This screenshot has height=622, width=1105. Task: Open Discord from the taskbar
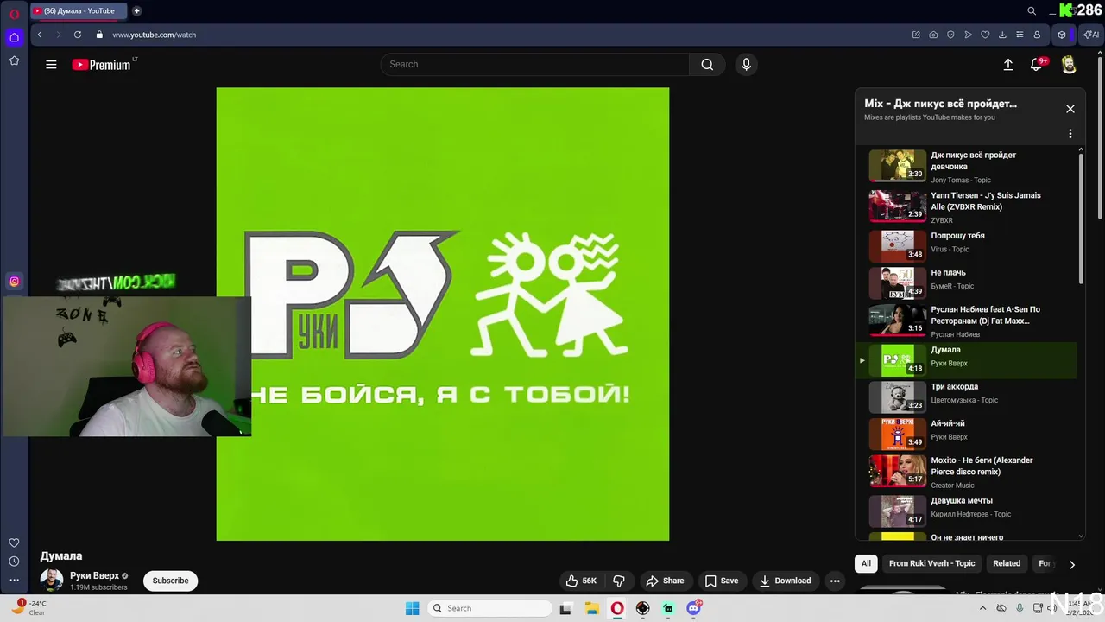pyautogui.click(x=693, y=608)
